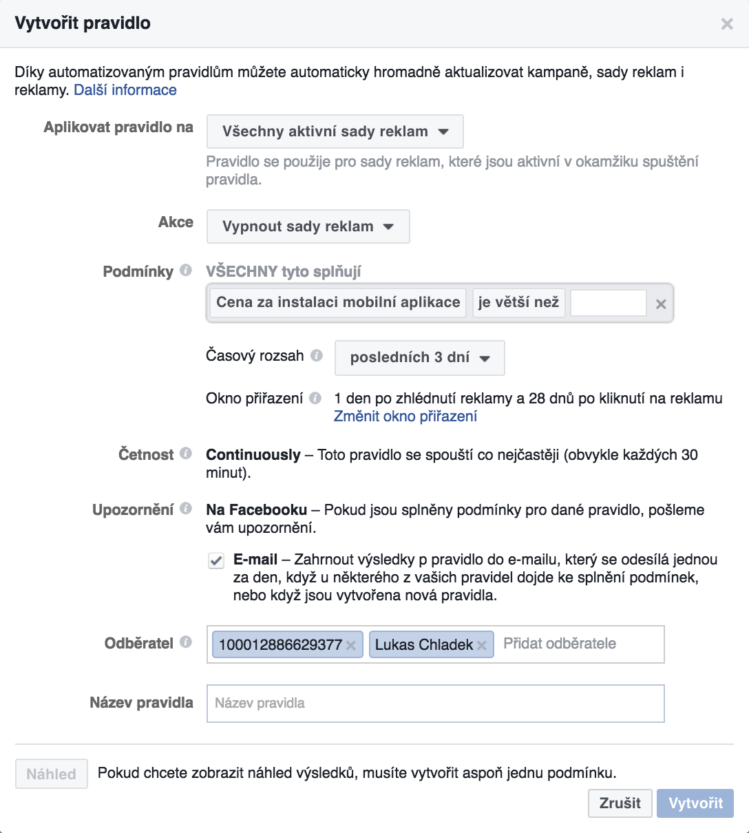
Task: Click the condition value input box
Action: pyautogui.click(x=609, y=303)
